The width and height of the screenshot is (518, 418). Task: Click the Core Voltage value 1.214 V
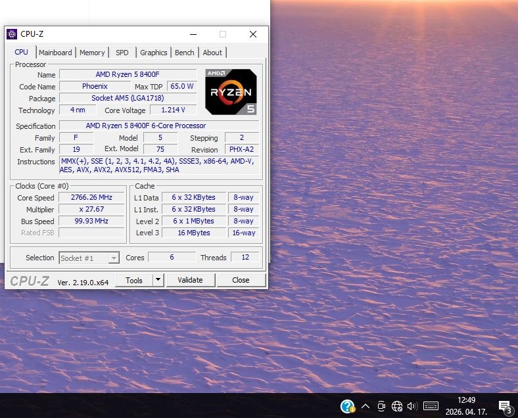tap(174, 110)
